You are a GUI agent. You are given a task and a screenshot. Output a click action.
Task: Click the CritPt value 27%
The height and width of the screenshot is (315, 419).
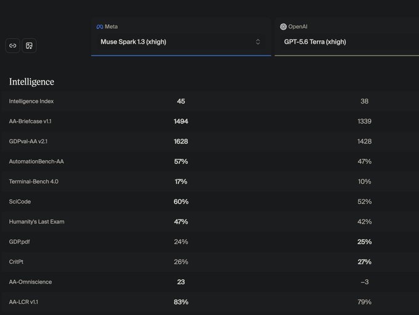pyautogui.click(x=365, y=262)
